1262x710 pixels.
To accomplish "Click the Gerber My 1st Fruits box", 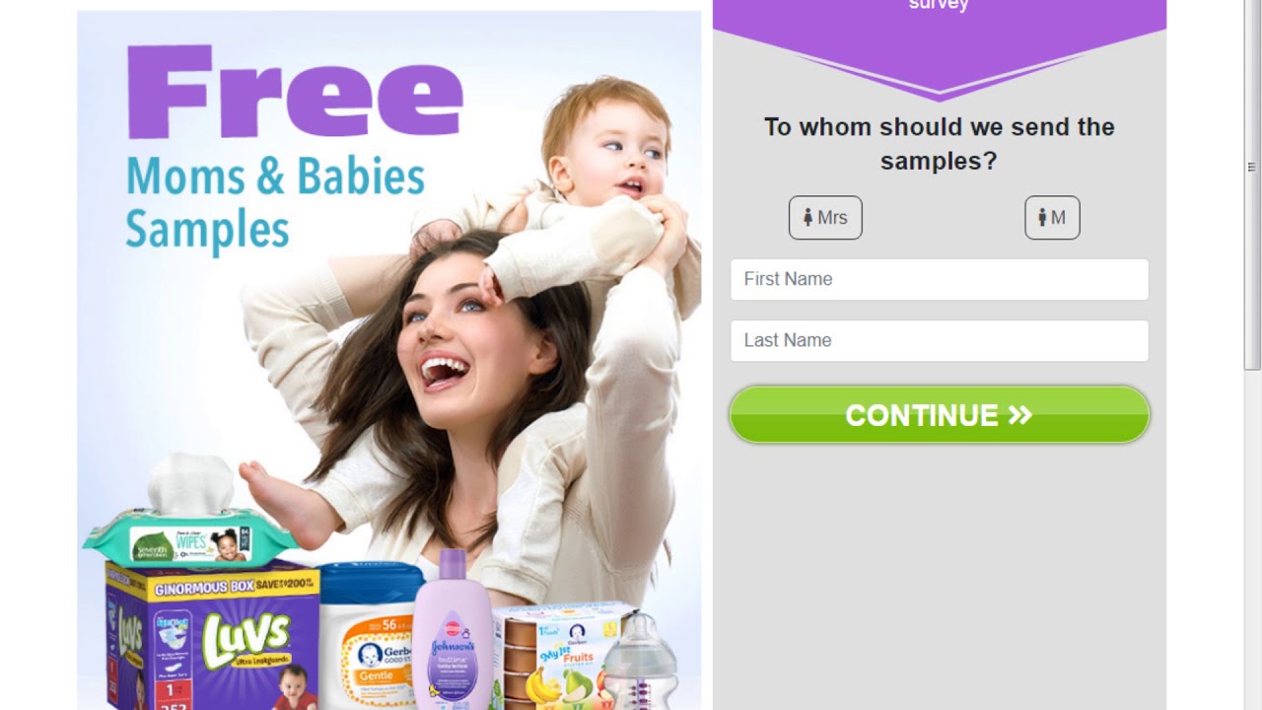I will tap(552, 656).
